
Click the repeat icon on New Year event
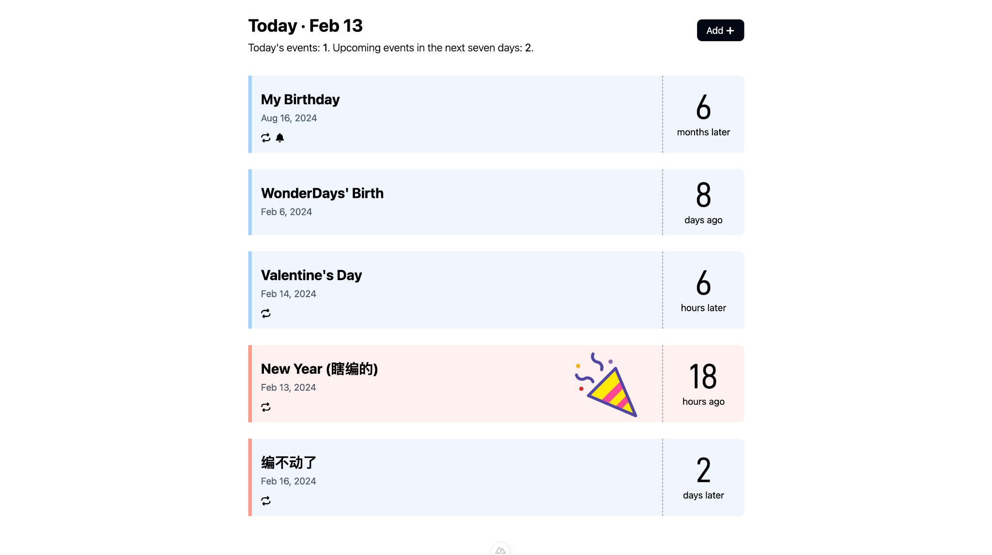coord(266,407)
